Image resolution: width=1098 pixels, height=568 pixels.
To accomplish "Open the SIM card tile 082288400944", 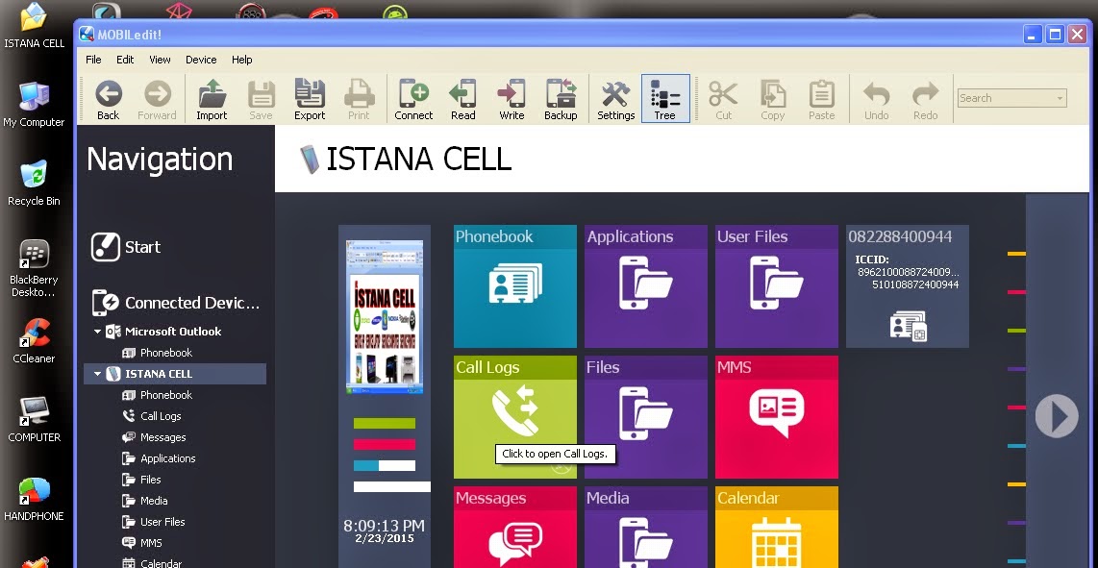I will coord(908,286).
